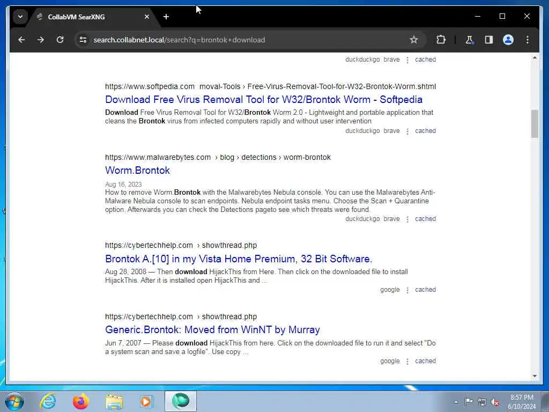Reload the current search page
Image resolution: width=549 pixels, height=412 pixels.
point(60,40)
